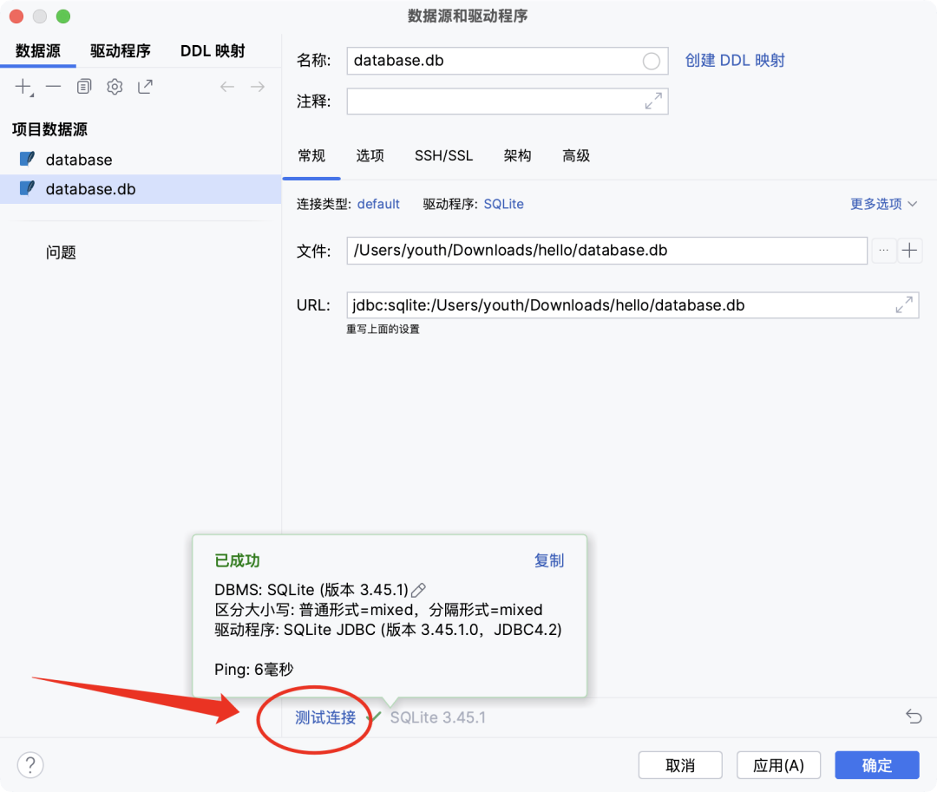Open the 驱动程序 SQLite selector
The image size is (937, 792).
503,204
